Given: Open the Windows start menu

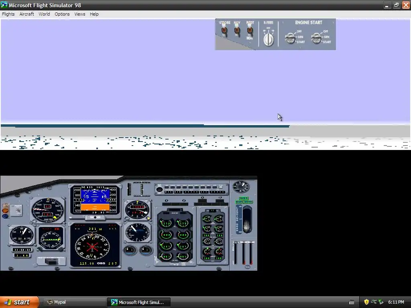Looking at the screenshot, I should point(19,302).
